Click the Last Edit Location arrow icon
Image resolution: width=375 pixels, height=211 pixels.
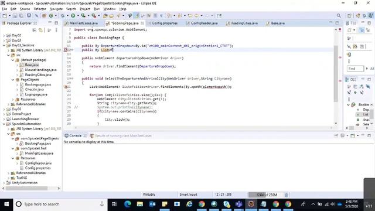190,16
